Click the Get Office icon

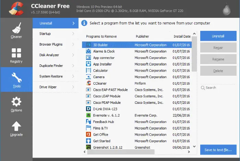point(88,134)
